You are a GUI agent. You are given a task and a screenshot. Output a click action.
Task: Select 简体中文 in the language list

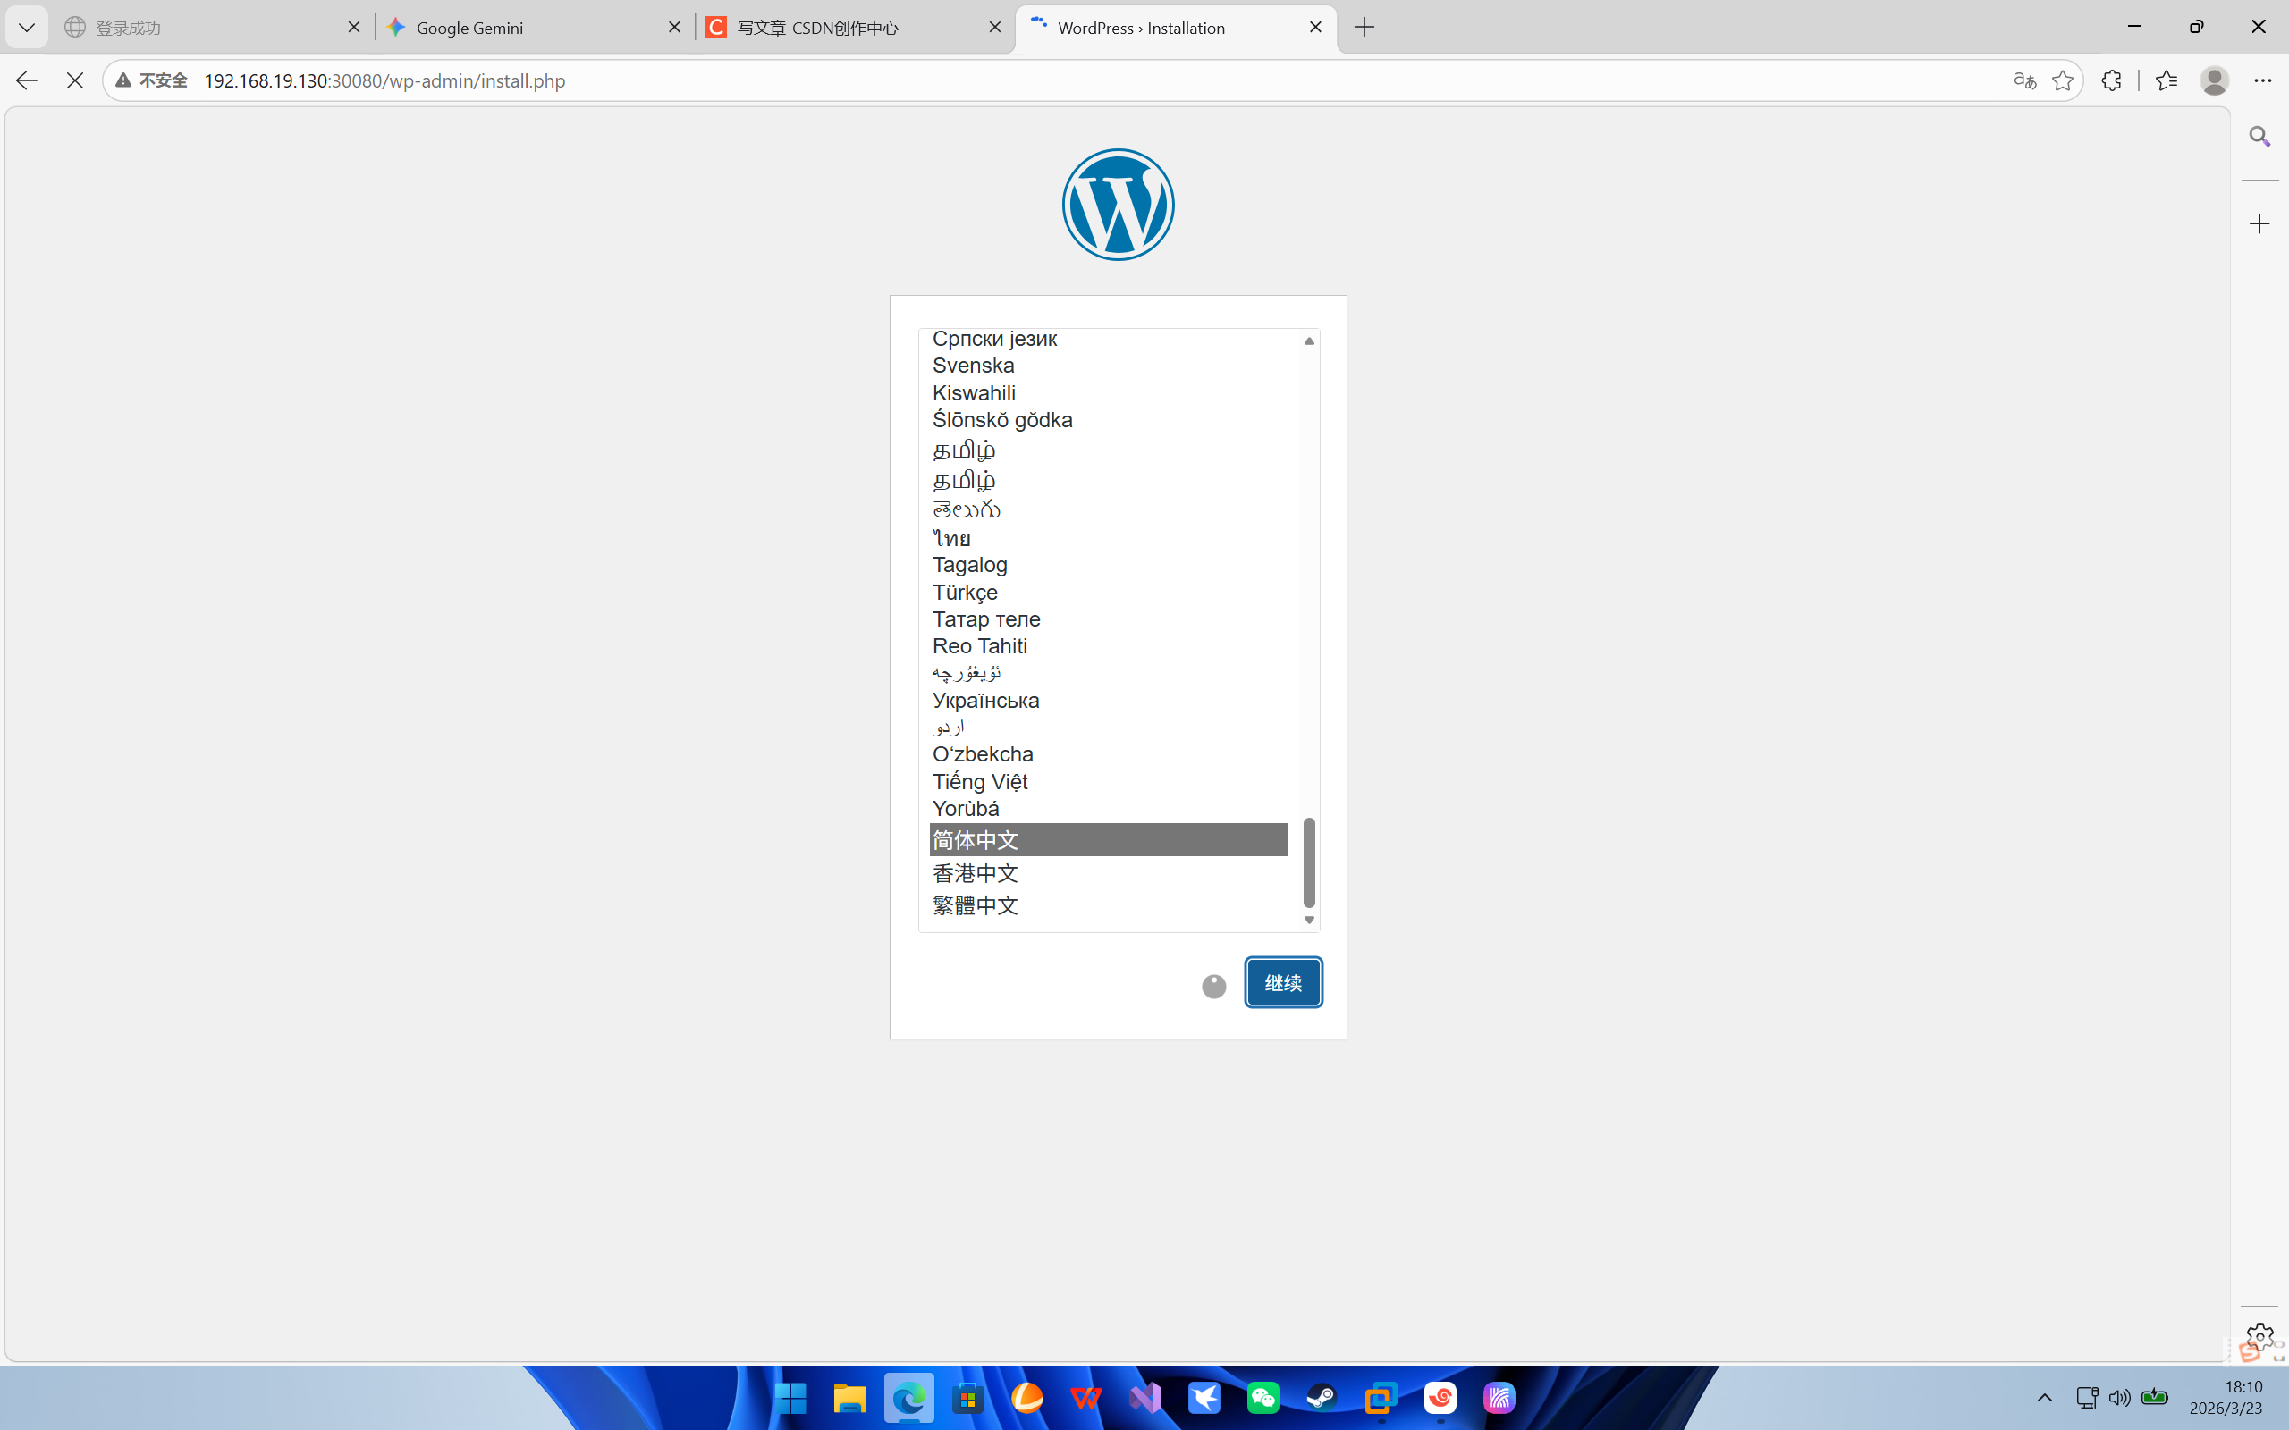pyautogui.click(x=1109, y=840)
